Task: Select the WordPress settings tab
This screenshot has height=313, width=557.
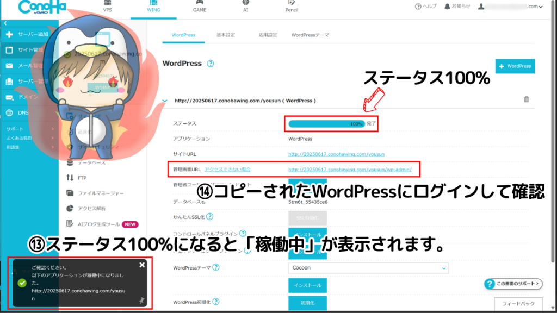Action: [183, 35]
